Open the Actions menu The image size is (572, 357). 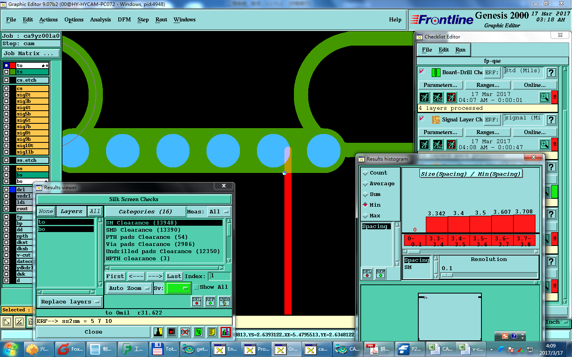coord(48,19)
